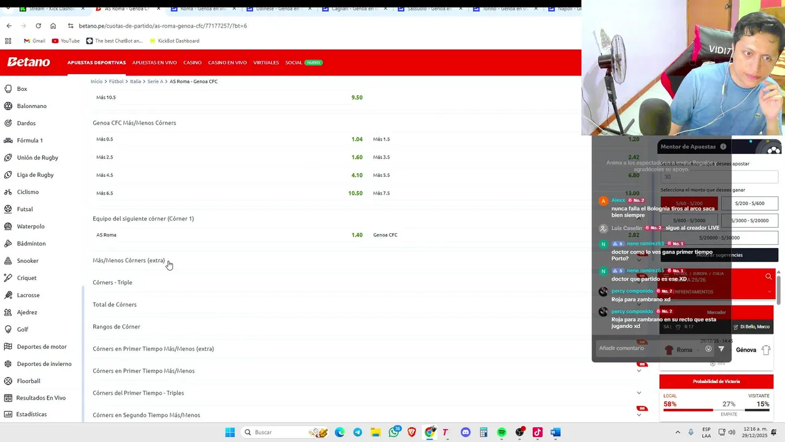This screenshot has height=442, width=785.
Task: Open emoji picker in chat comment box
Action: [708, 349]
